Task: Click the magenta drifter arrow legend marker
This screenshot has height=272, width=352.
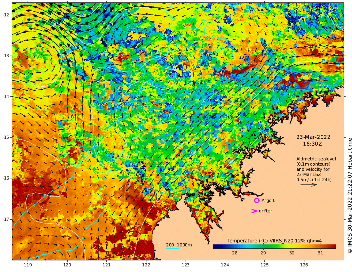Action: point(254,211)
